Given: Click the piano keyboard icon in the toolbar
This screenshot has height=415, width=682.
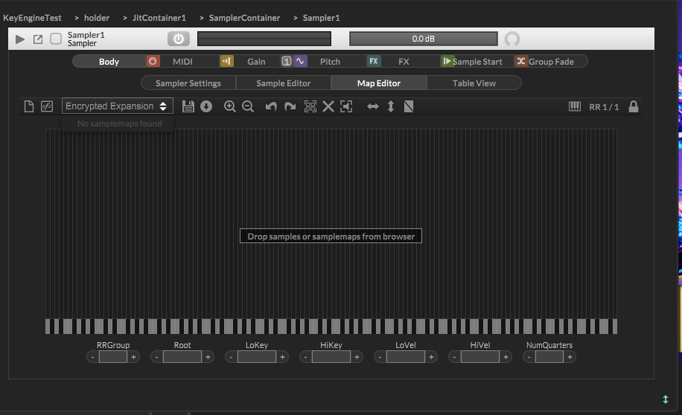Looking at the screenshot, I should [575, 106].
